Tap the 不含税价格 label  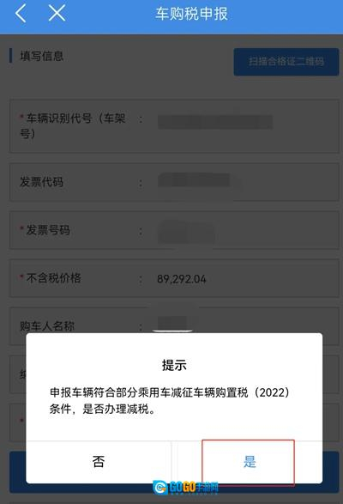pyautogui.click(x=53, y=278)
